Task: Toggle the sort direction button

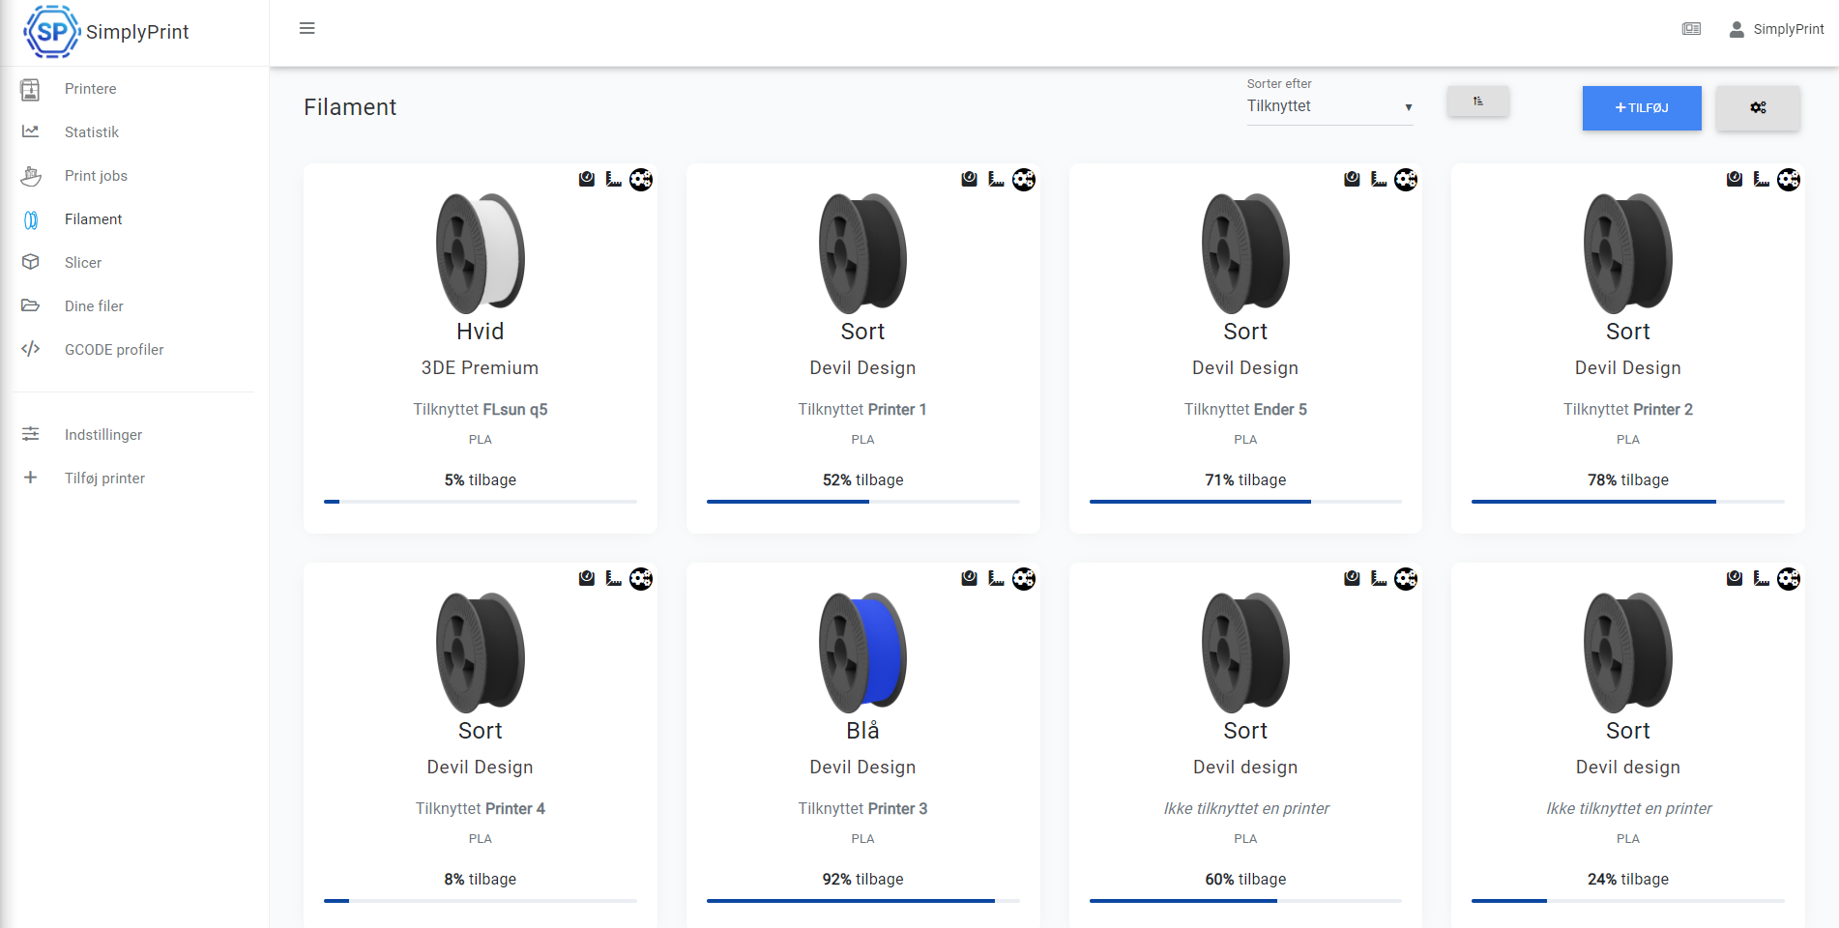Action: 1477,101
